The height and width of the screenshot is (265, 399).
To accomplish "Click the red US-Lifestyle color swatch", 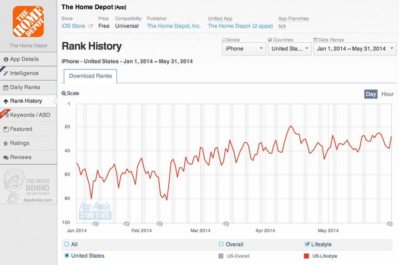I will pyautogui.click(x=306, y=256).
